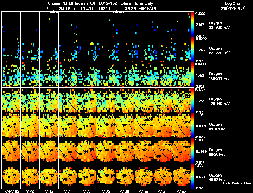
Task: Click the 02:51 panel in Oxygen 231-332 keV row
Action: click(x=163, y=50)
